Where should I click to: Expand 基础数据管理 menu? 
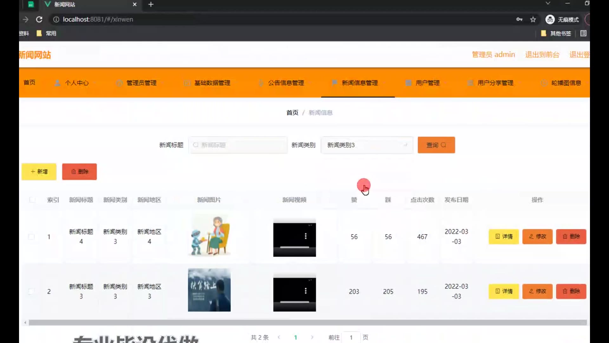[x=212, y=83]
